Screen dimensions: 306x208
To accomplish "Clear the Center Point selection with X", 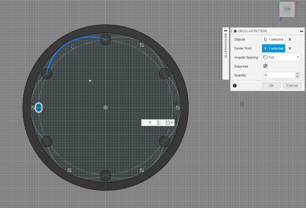I will [290, 48].
